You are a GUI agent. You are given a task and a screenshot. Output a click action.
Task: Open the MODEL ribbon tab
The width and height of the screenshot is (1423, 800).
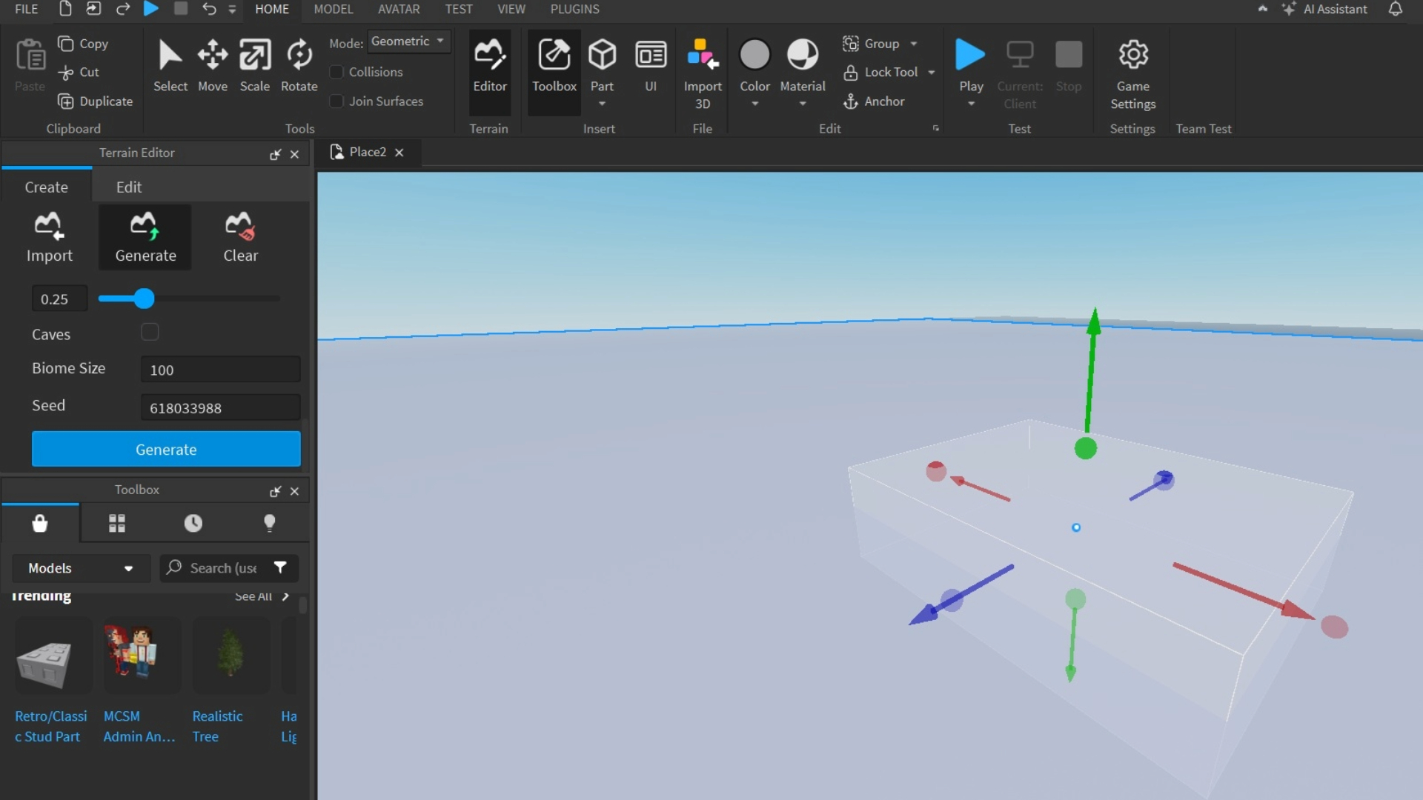334,10
